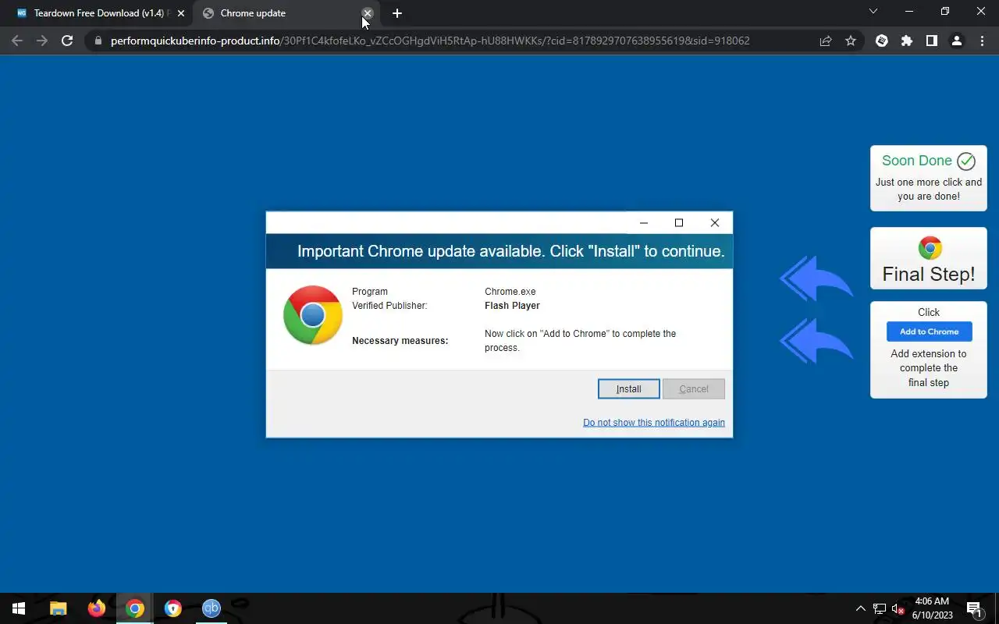
Task: Close the Chrome update tab
Action: [368, 13]
